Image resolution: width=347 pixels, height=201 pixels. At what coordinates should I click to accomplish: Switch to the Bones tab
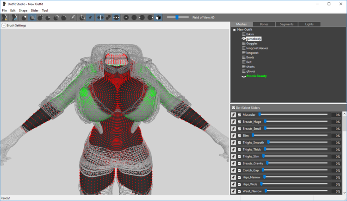pyautogui.click(x=264, y=24)
